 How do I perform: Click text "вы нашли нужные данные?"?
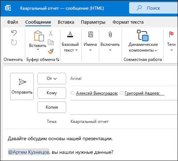tap(83, 152)
